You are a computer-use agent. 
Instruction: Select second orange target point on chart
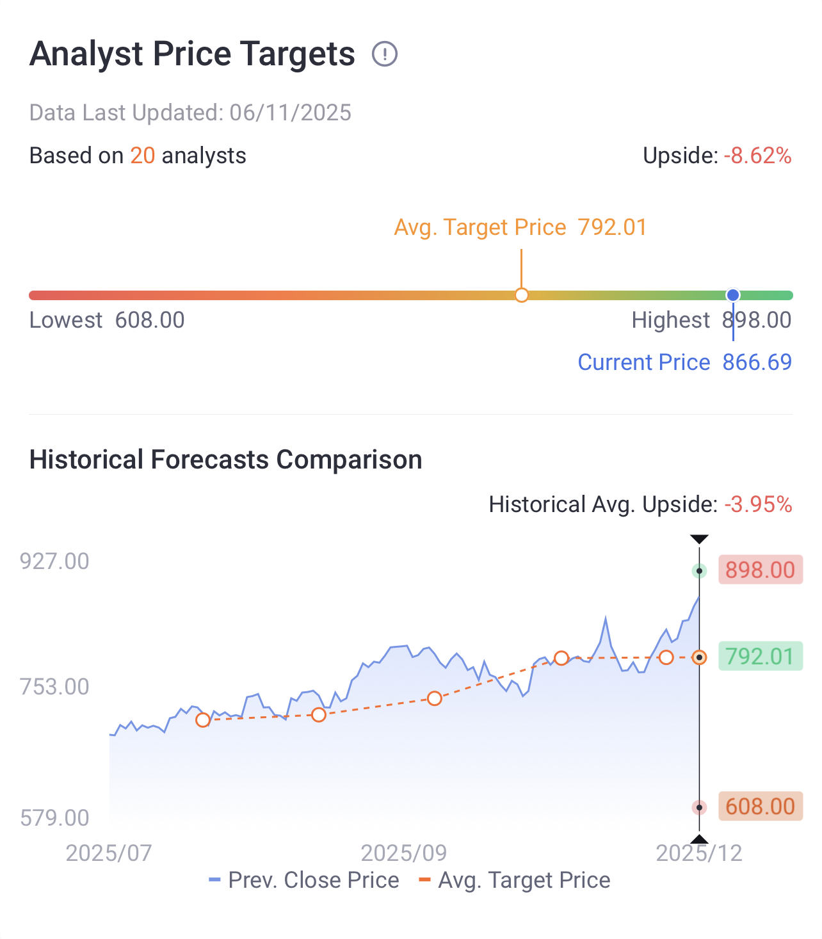click(x=319, y=714)
